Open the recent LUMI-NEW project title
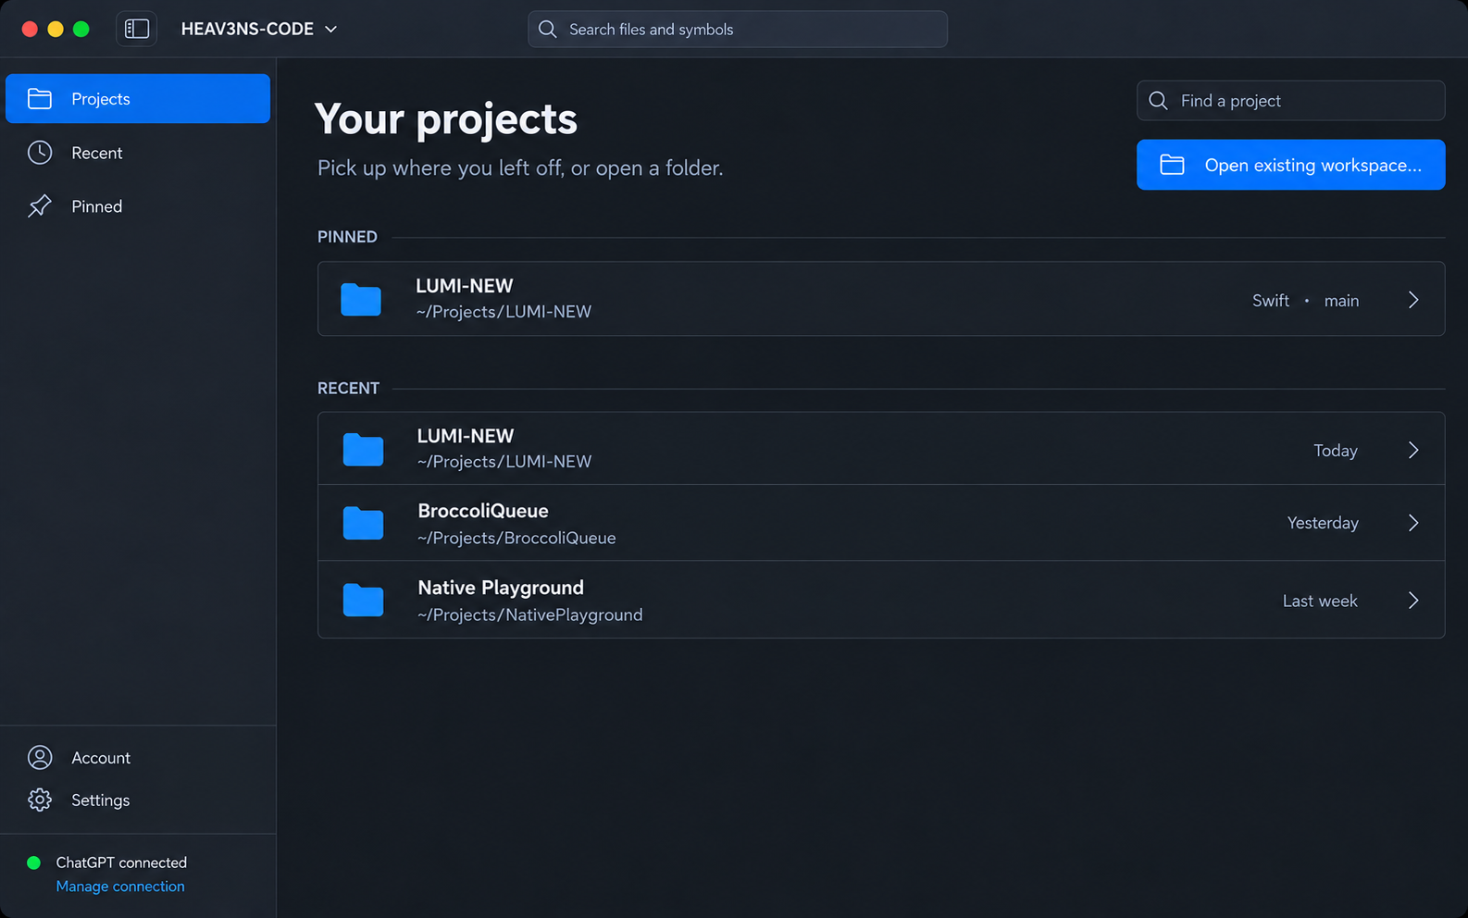Screen dimensions: 1468x918 point(466,436)
